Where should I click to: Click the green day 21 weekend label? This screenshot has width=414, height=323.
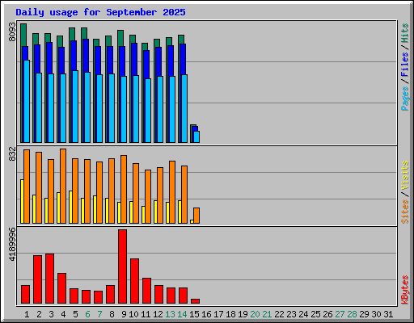tap(267, 314)
